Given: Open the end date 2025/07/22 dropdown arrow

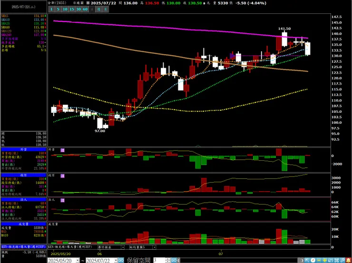Looking at the screenshot, I should (x=116, y=260).
